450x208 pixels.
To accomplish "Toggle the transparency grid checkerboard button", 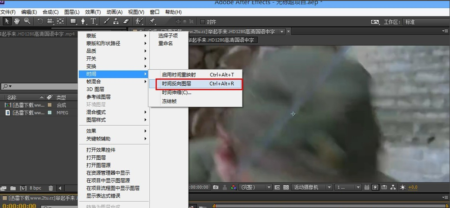I will click(x=286, y=187).
